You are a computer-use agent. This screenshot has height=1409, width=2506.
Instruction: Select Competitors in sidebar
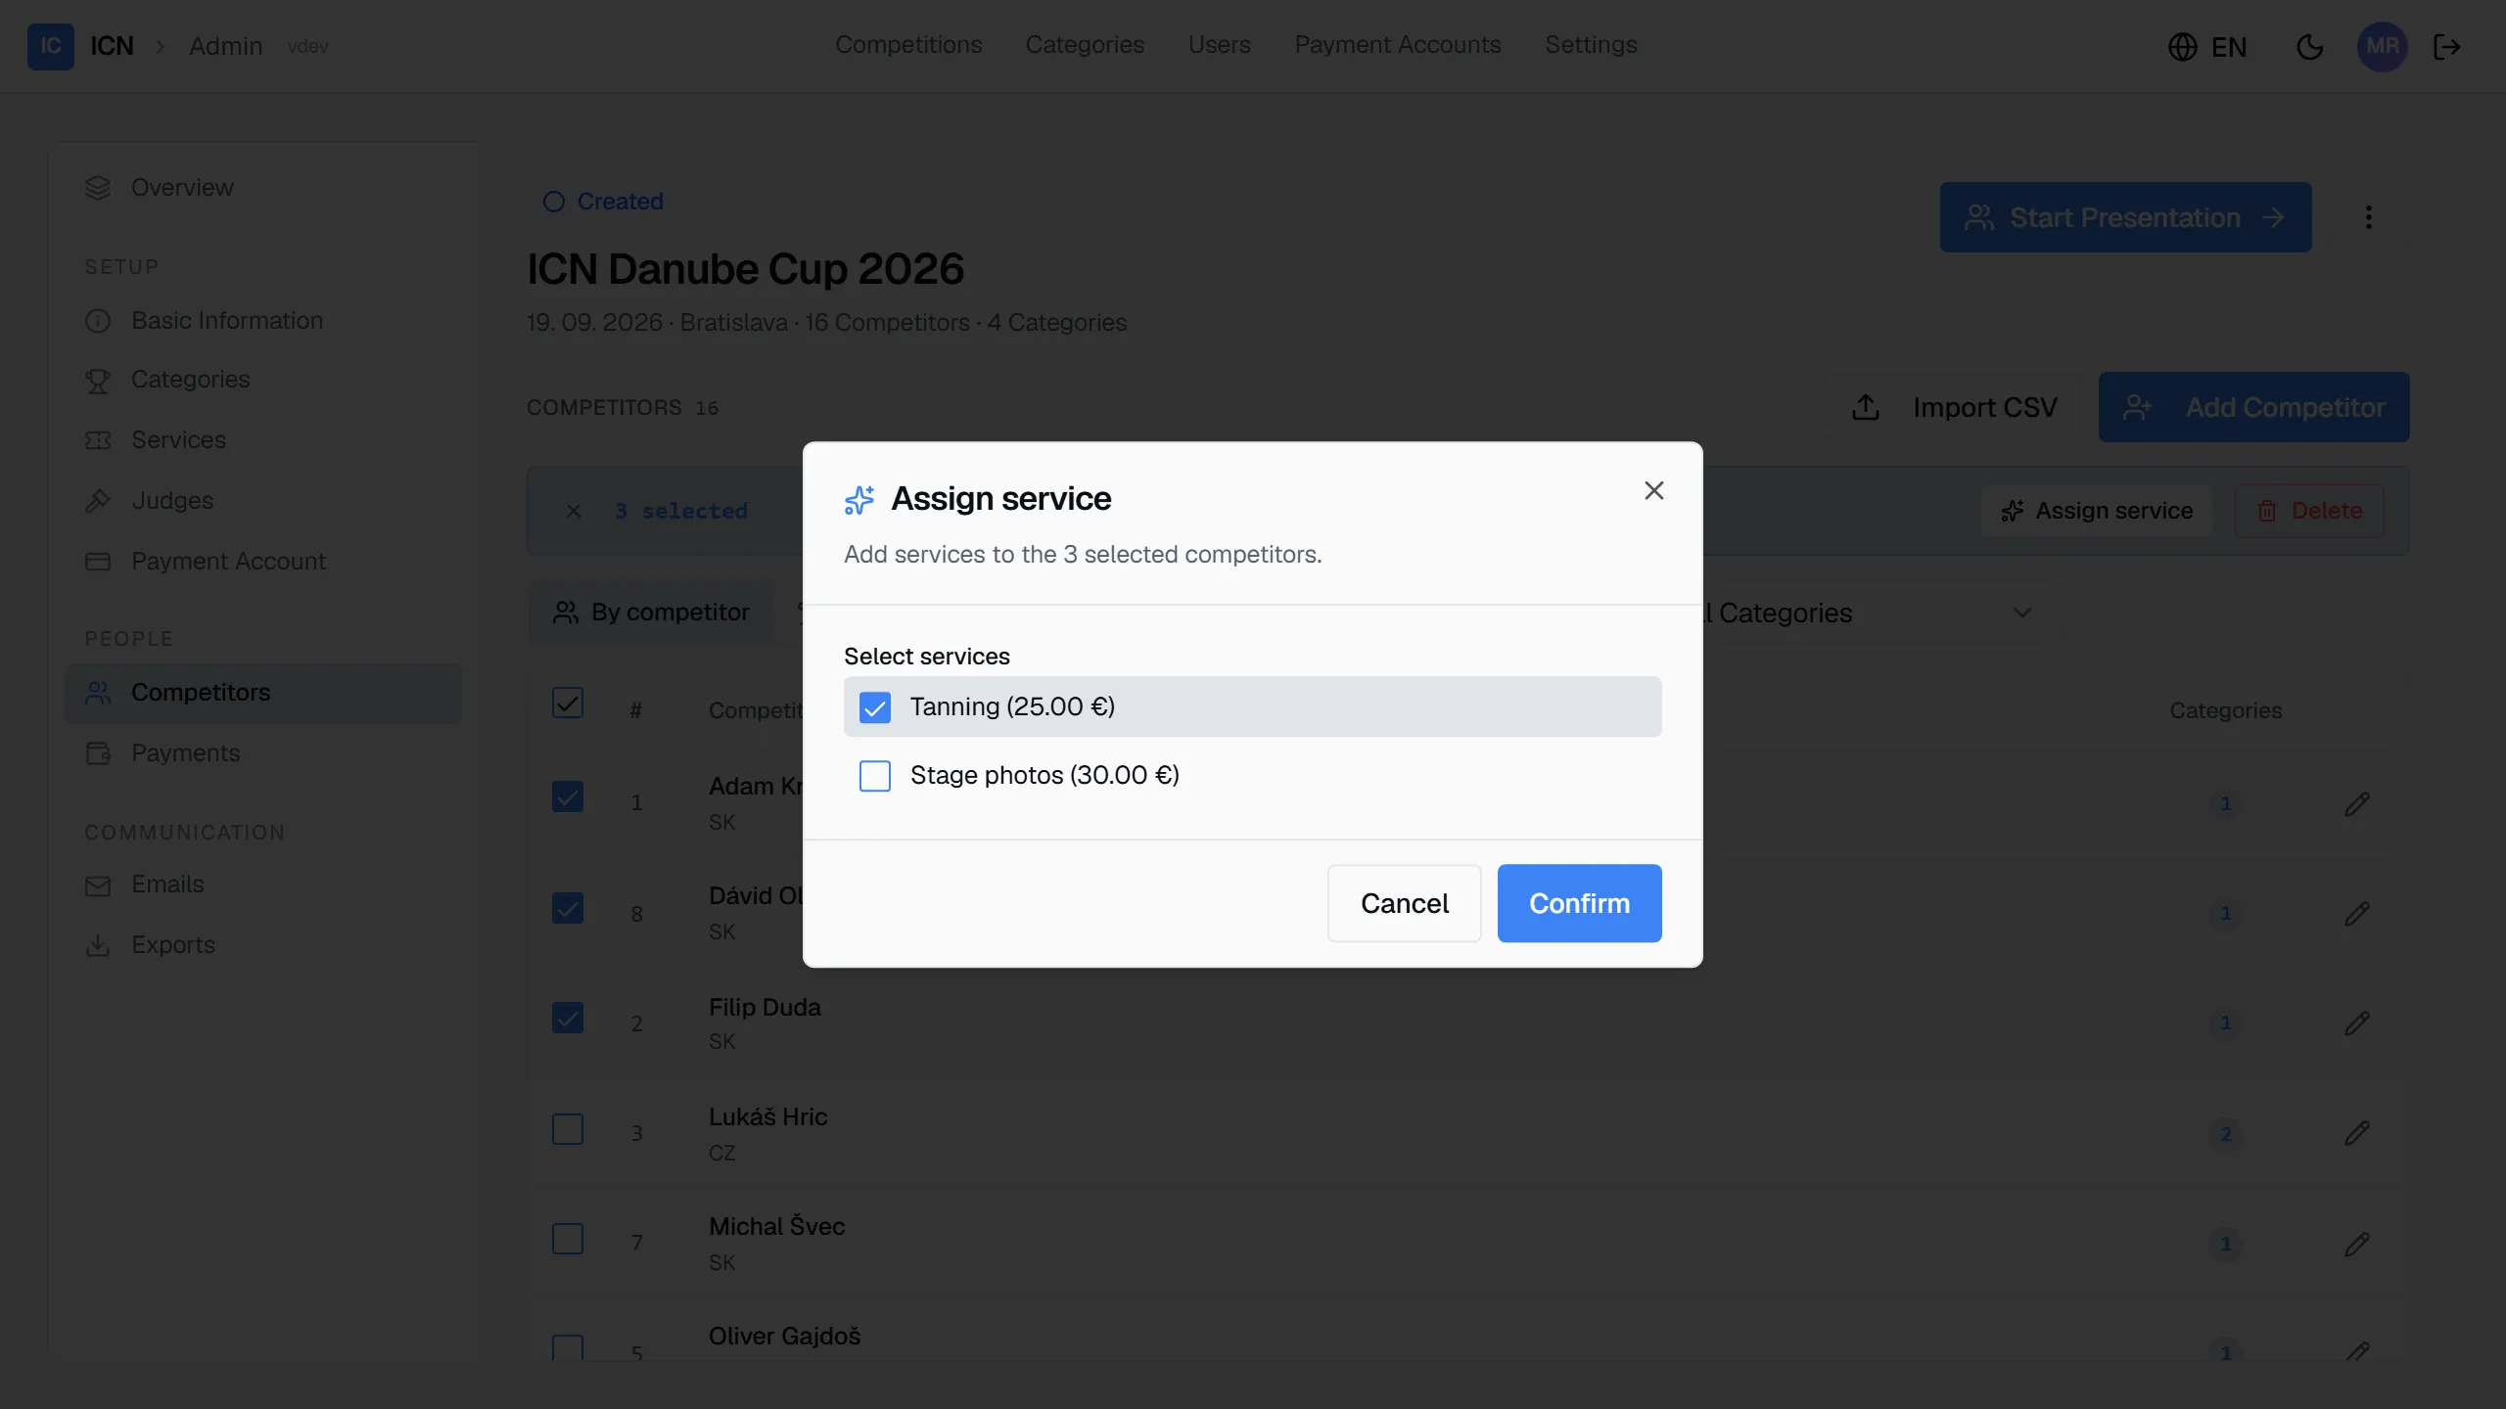262,693
